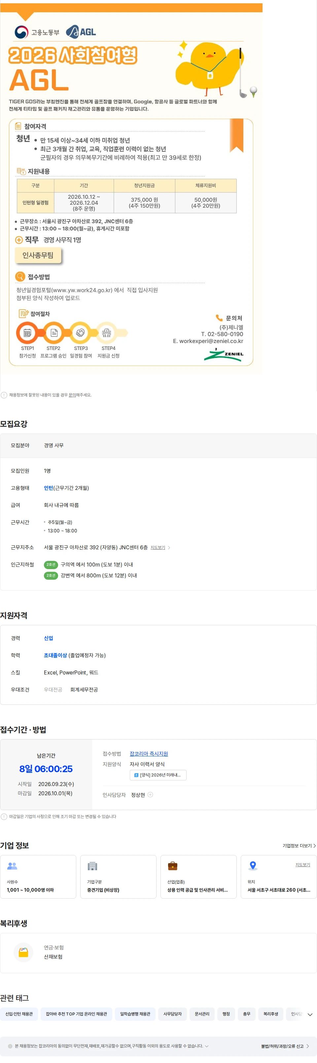Click the magnifier icon beside 접수방법

[20, 276]
